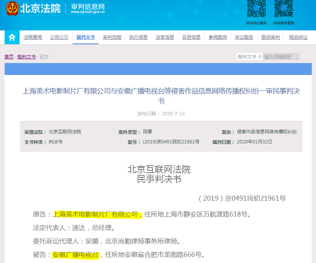Click the 移动案件查询 QR code

(x=284, y=8)
